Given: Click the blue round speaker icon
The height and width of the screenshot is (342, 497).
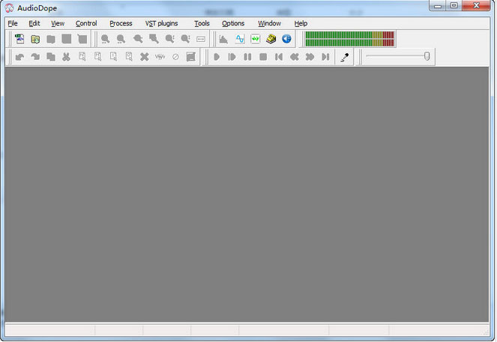Looking at the screenshot, I should [286, 39].
